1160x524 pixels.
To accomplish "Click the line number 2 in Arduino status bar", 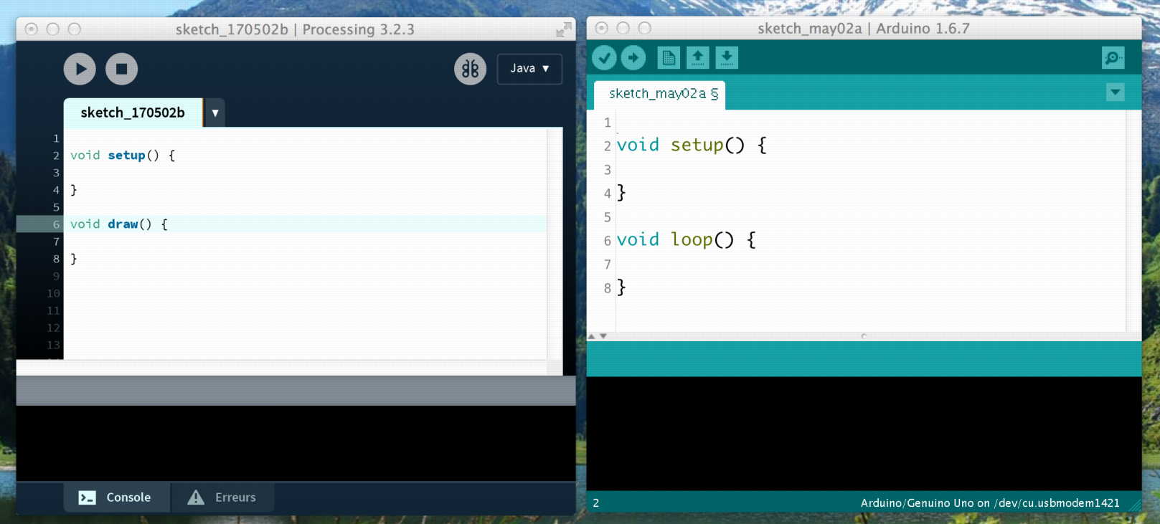I will coord(596,503).
